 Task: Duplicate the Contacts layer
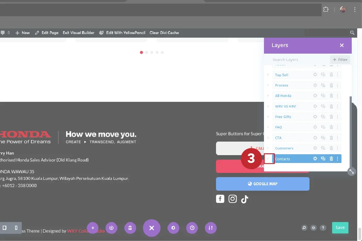click(323, 159)
